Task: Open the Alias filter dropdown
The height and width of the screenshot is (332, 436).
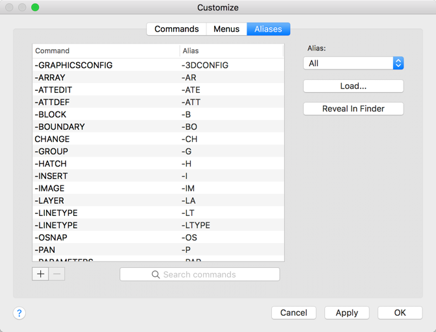Action: (354, 64)
